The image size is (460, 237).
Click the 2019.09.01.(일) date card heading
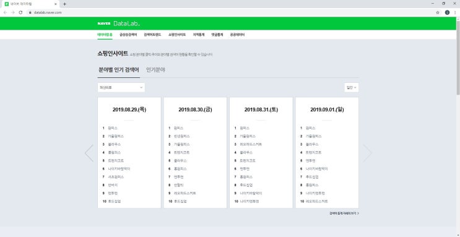coord(327,110)
